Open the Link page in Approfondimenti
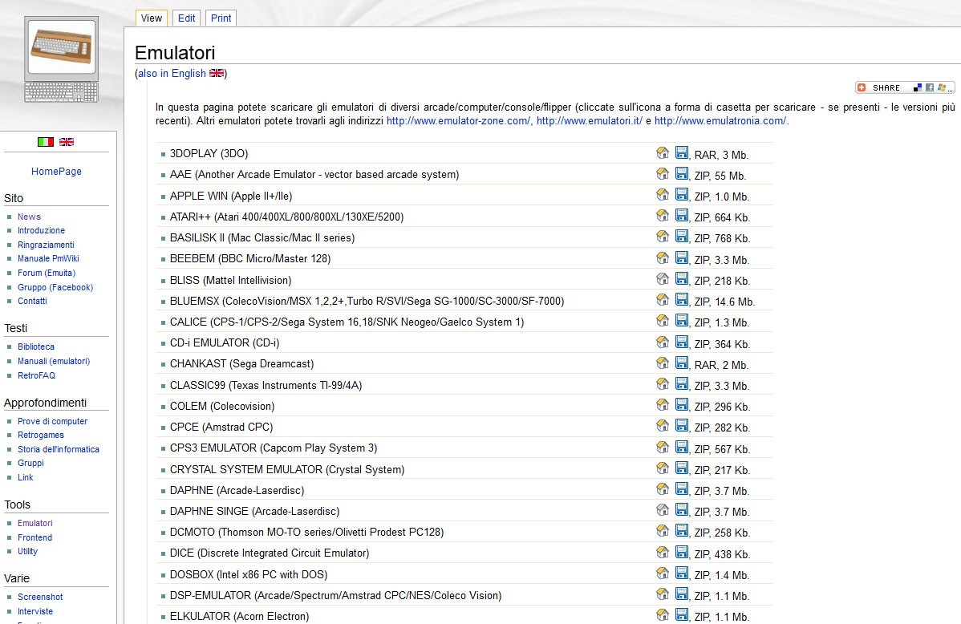The image size is (961, 624). click(x=25, y=477)
